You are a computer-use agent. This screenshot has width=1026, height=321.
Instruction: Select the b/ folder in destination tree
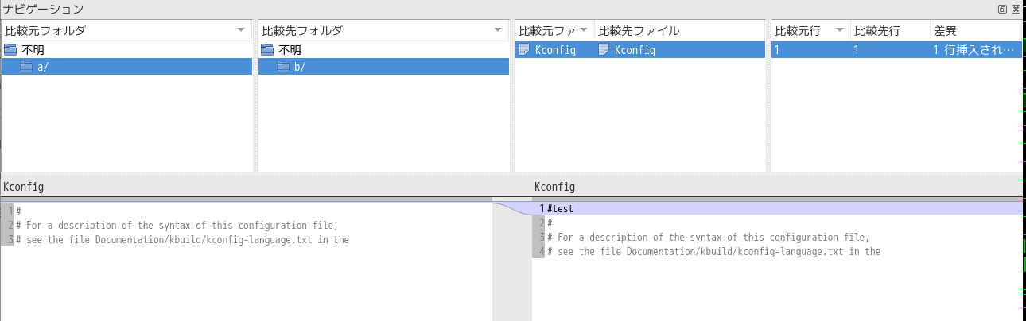tap(383, 67)
